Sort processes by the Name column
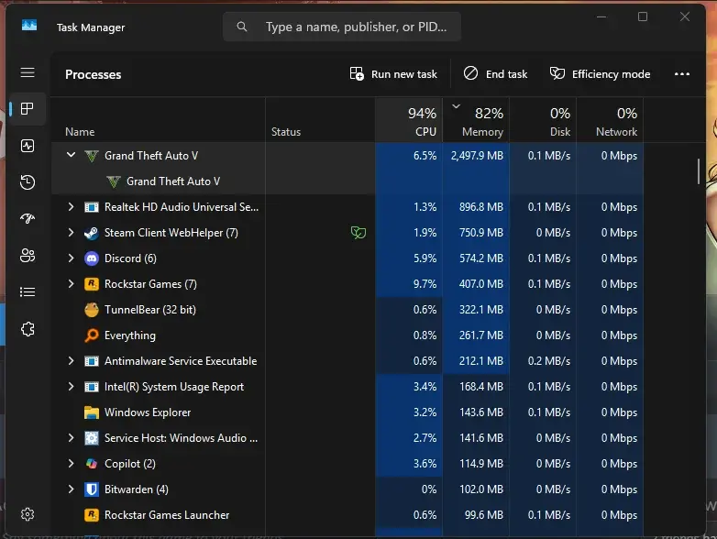The image size is (717, 539). click(x=158, y=120)
